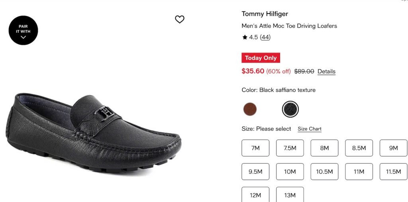The width and height of the screenshot is (408, 202).
Task: Choose size 10.5M
Action: [x=324, y=172]
